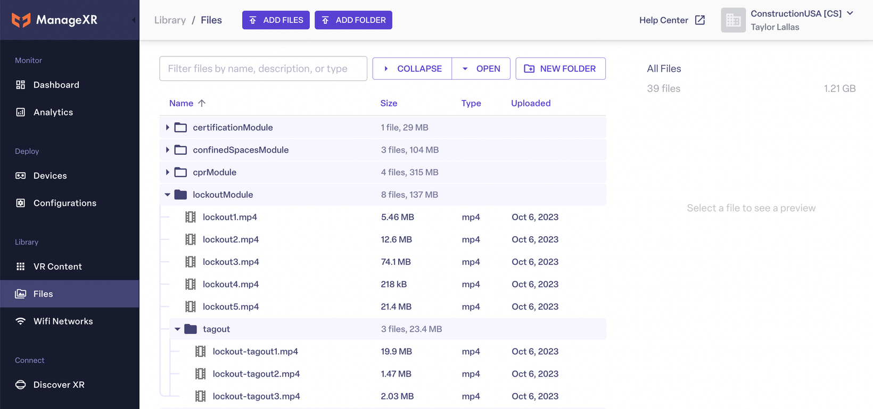Click the Files image icon in sidebar
Viewport: 873px width, 409px height.
coord(21,294)
